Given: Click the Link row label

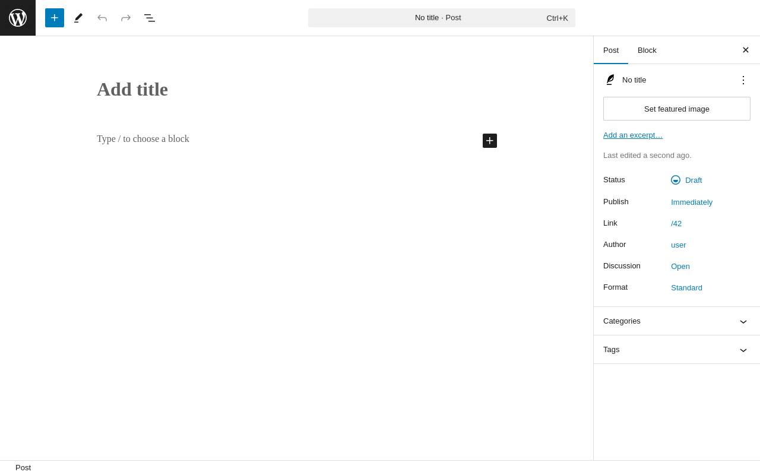Looking at the screenshot, I should coord(610,223).
